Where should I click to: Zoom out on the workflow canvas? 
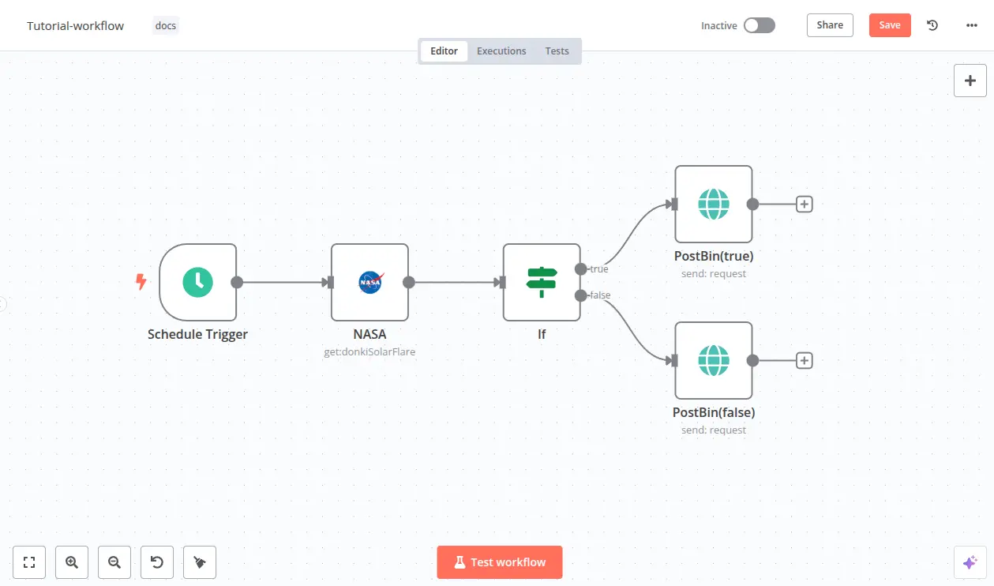coord(114,562)
